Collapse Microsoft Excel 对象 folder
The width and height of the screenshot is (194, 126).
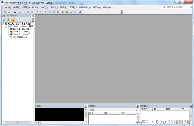click(6, 27)
